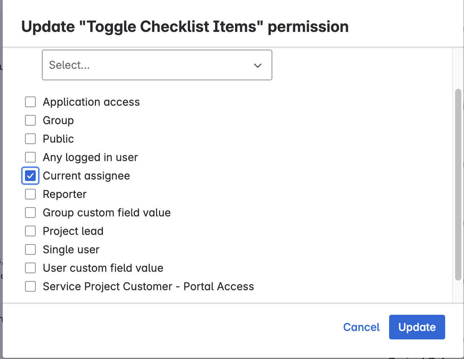Click the Reporter label text
Screen dimensions: 464x359
click(x=65, y=194)
